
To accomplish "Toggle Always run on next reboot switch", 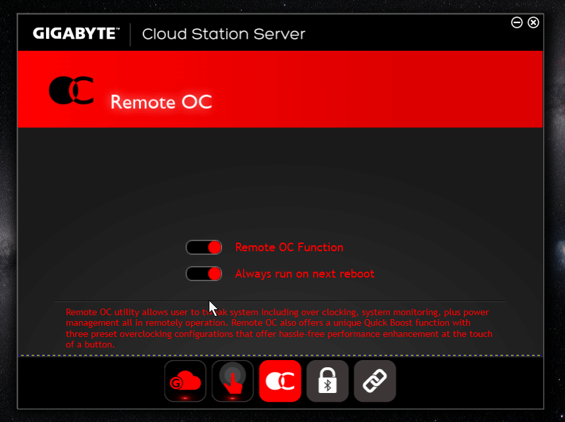I will 203,274.
